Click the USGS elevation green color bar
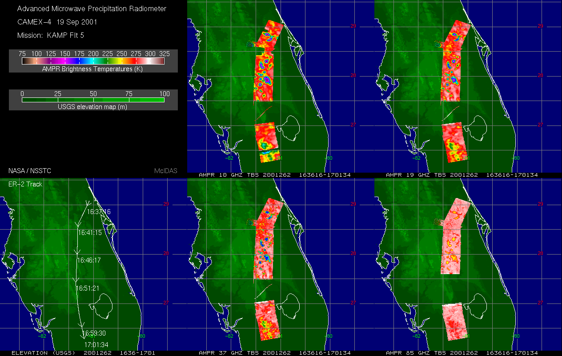Image resolution: width=562 pixels, height=356 pixels. (x=93, y=100)
